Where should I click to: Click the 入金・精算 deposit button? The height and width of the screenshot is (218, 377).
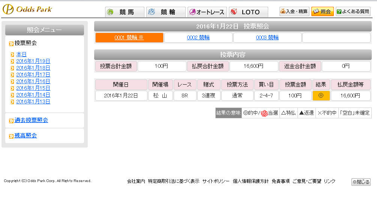tap(294, 12)
